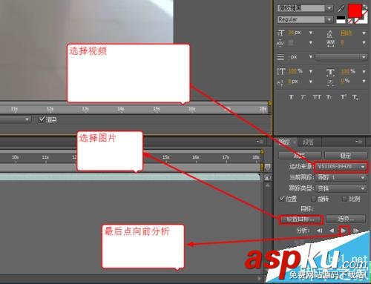Open the stroke style dropdown next to stroke width
The height and width of the screenshot is (284, 371).
coord(341,57)
